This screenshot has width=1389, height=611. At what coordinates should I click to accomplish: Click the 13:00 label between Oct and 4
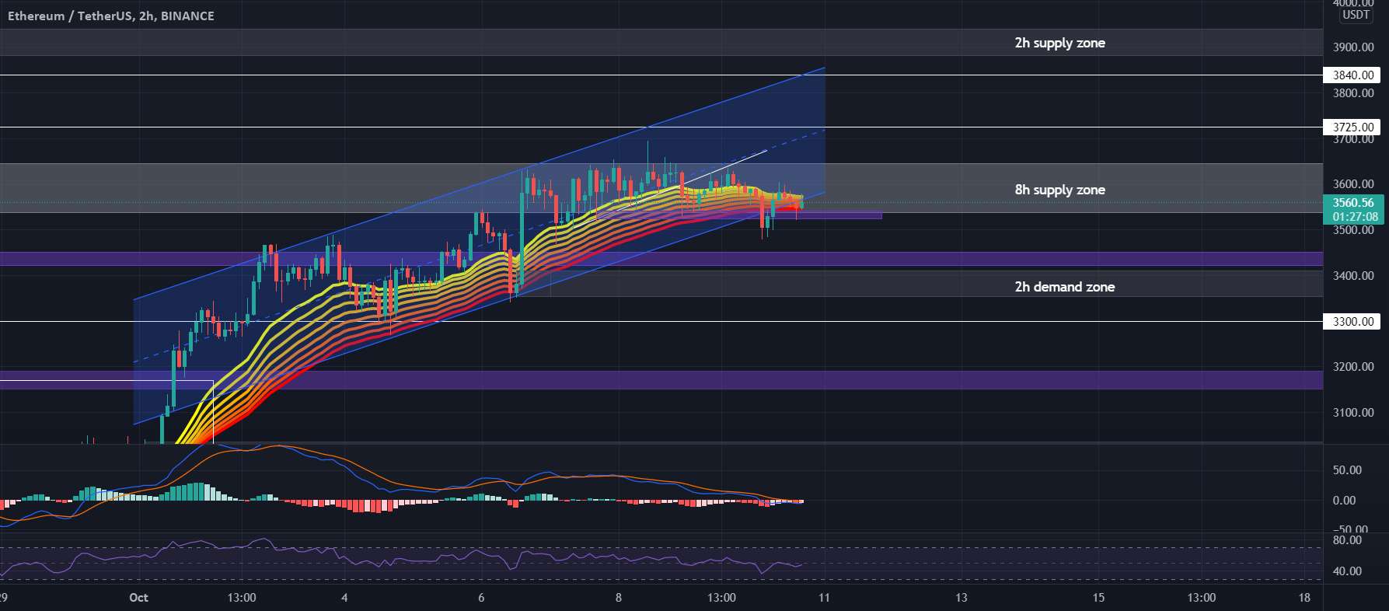click(242, 598)
